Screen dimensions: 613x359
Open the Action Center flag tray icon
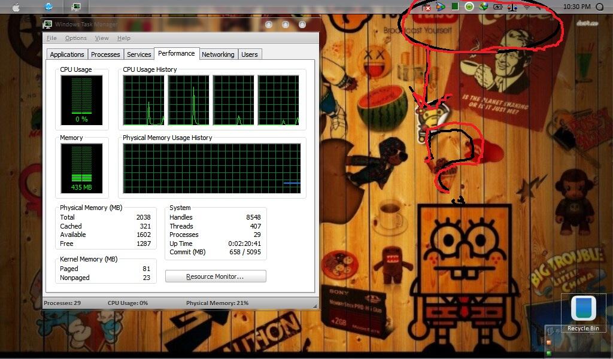pos(426,7)
